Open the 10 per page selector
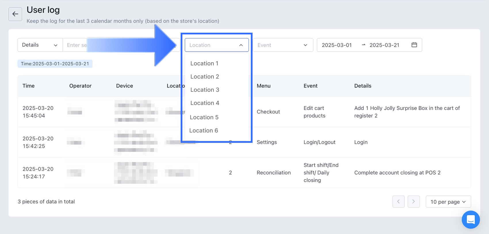 (x=448, y=202)
